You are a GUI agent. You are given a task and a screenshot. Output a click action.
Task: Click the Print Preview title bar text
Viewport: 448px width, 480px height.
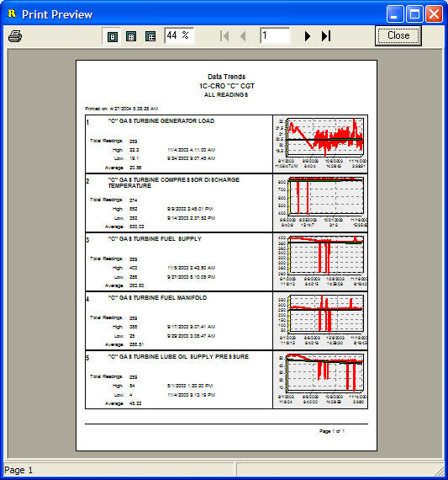[x=57, y=14]
